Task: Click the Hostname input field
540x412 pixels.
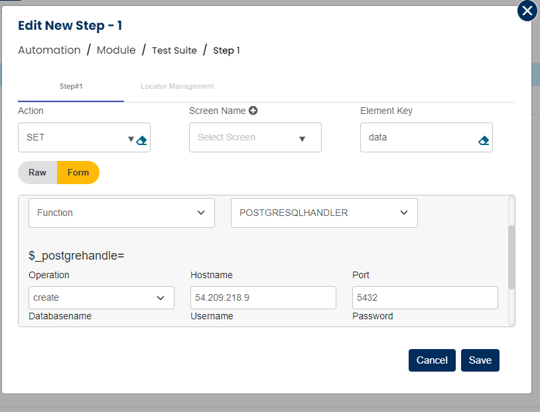Action: (x=263, y=297)
